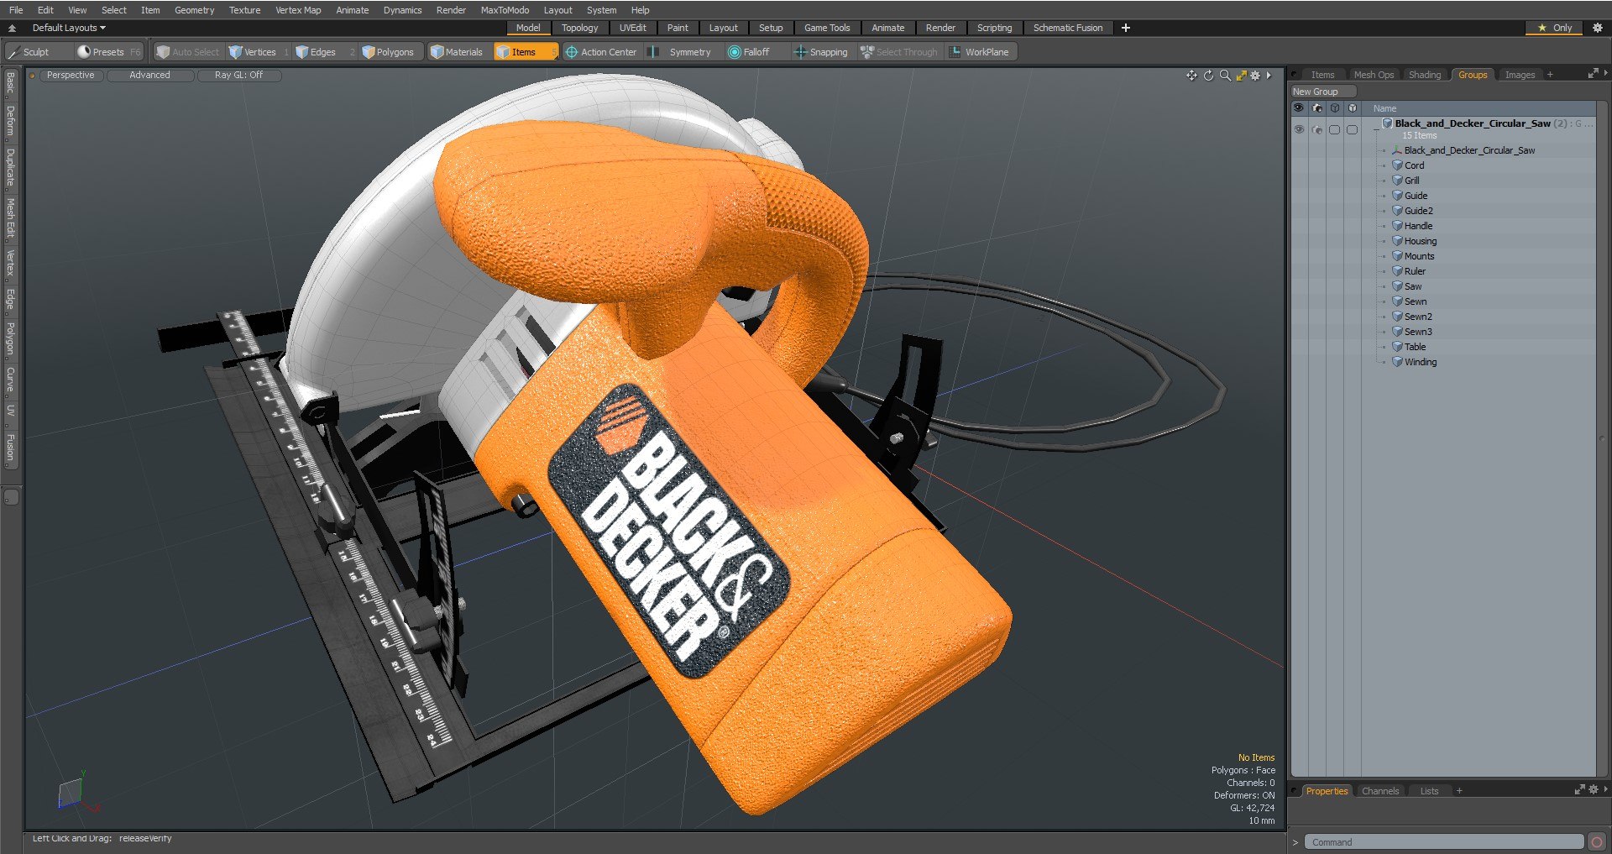Click the Properties panel maximize arrows icon
The height and width of the screenshot is (854, 1612).
(1579, 790)
